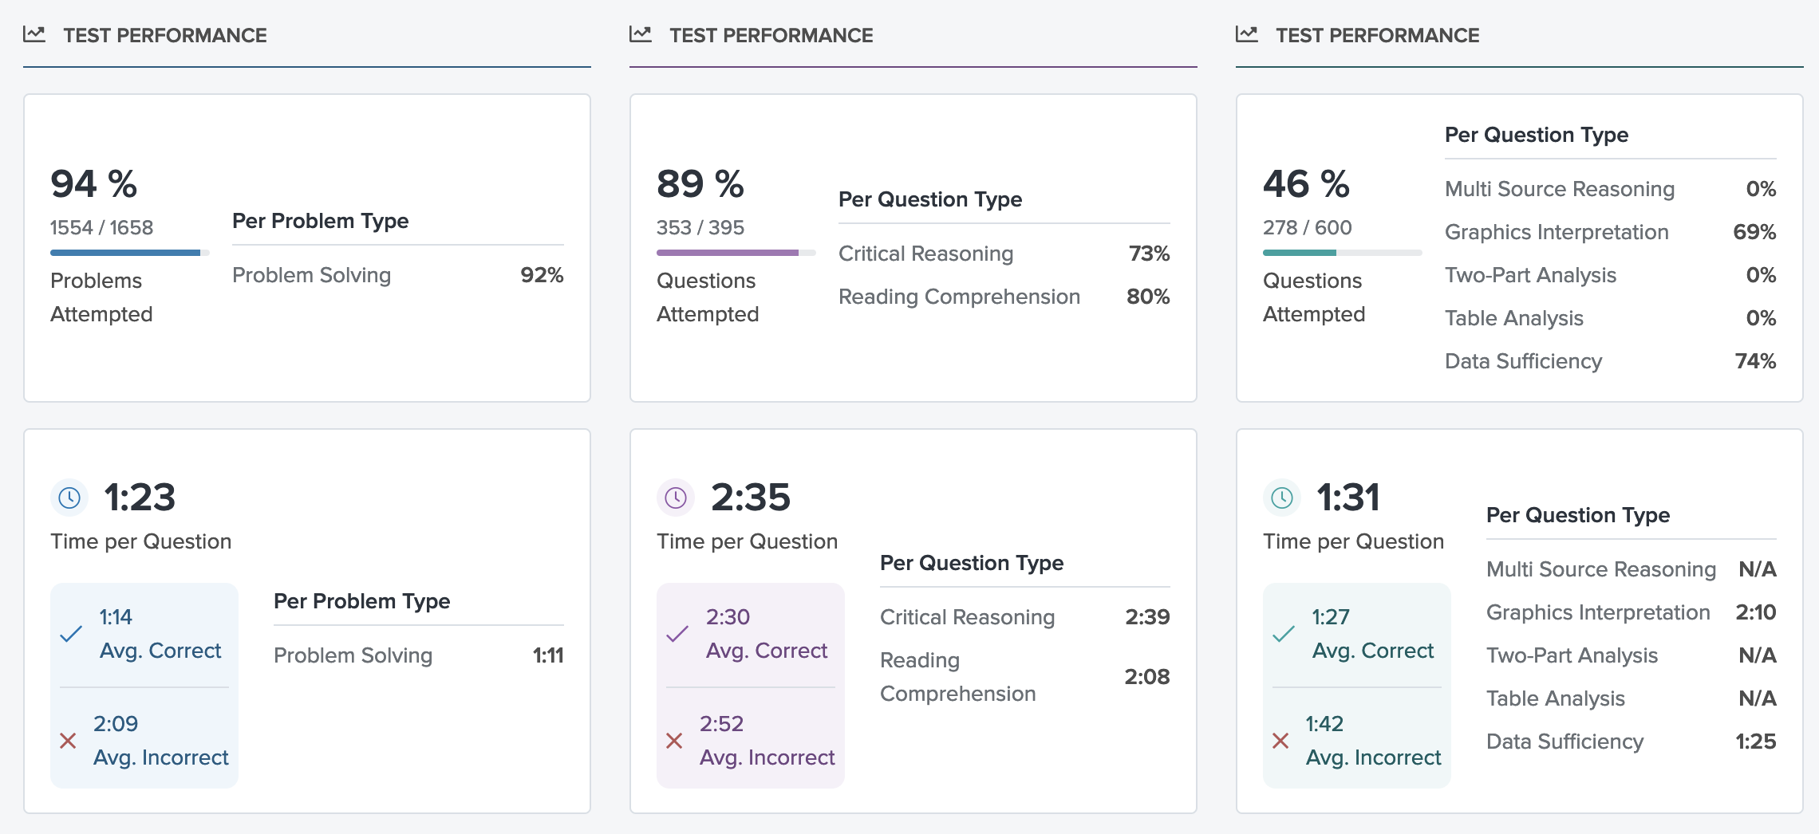1819x834 pixels.
Task: Click the chart icon of the rightmost Test Performance heading
Action: [x=1247, y=34]
